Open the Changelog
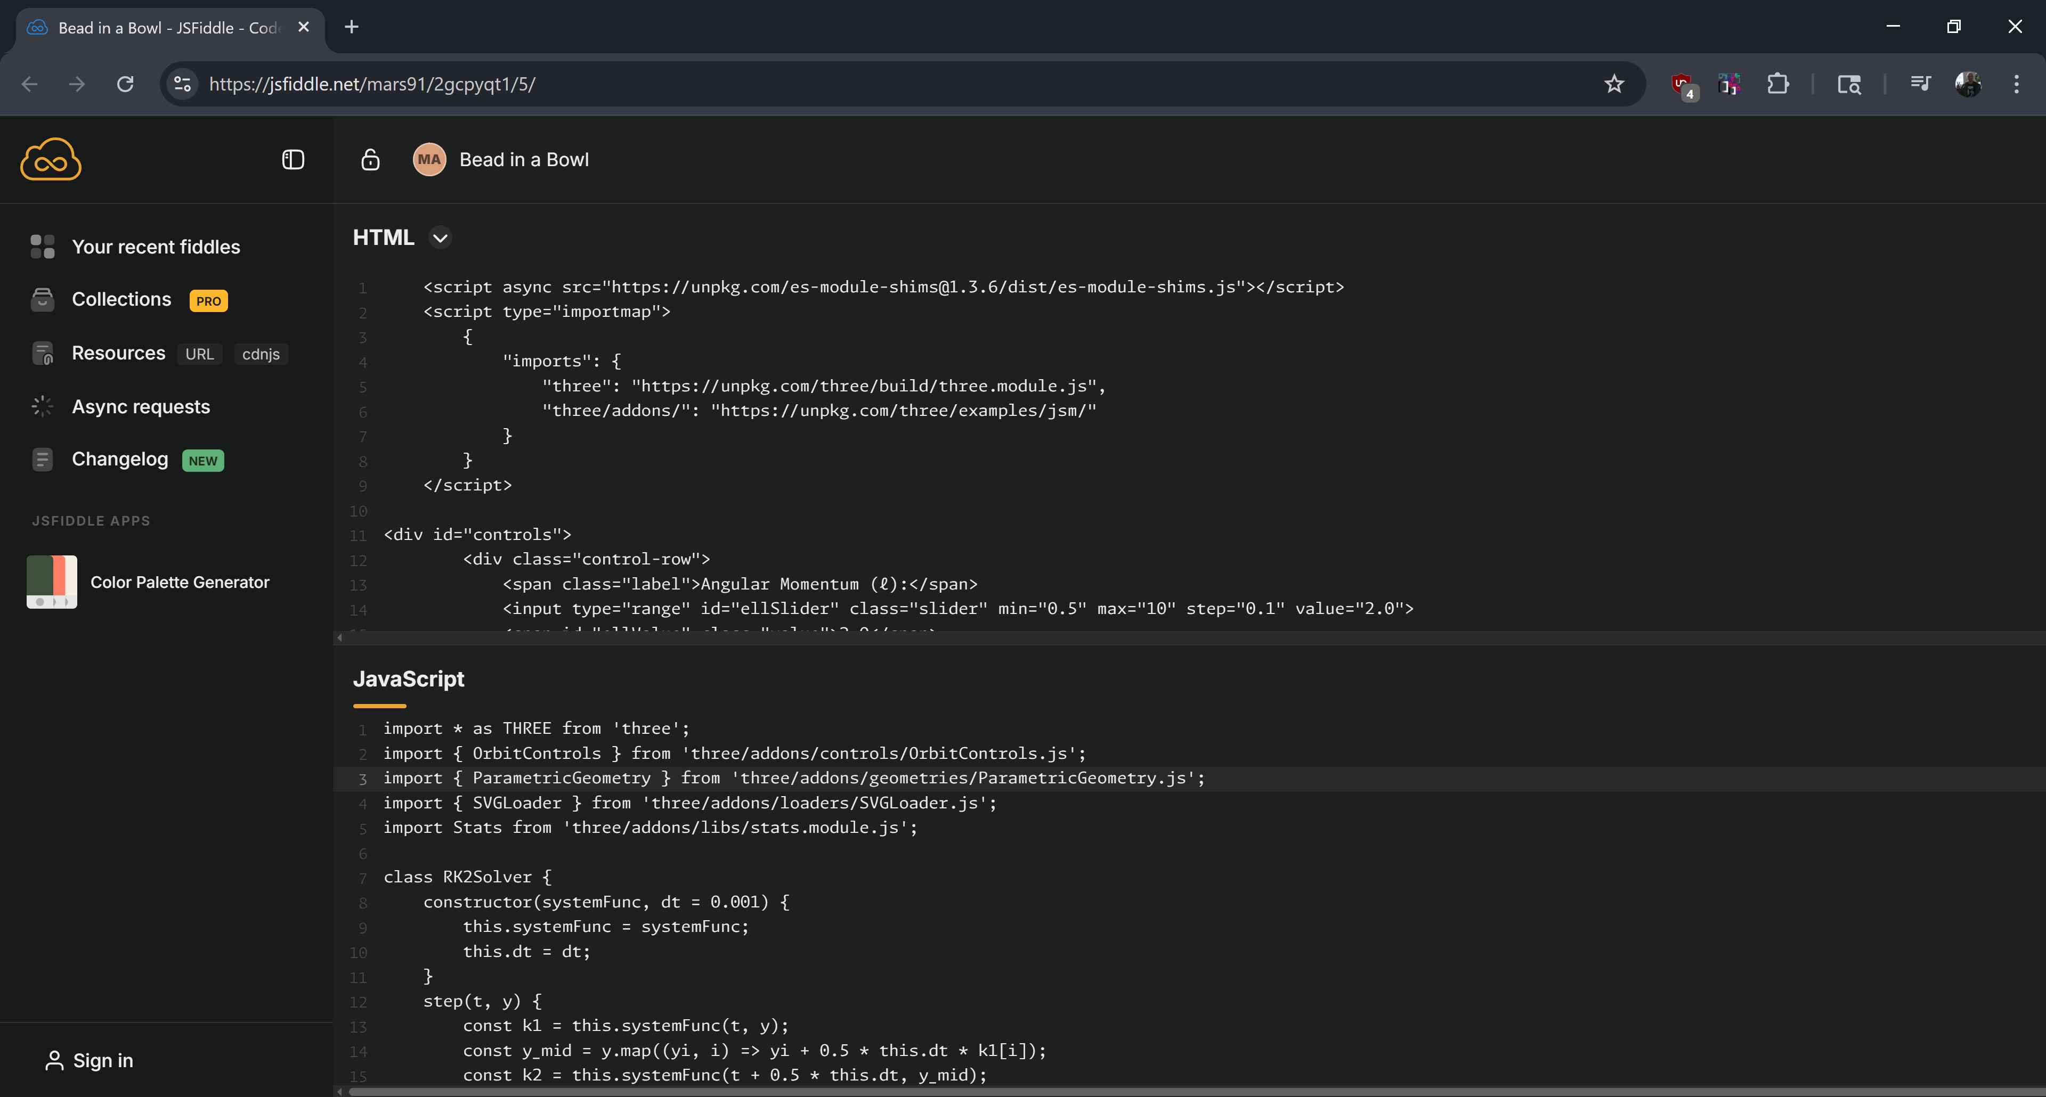This screenshot has height=1097, width=2046. coord(120,459)
